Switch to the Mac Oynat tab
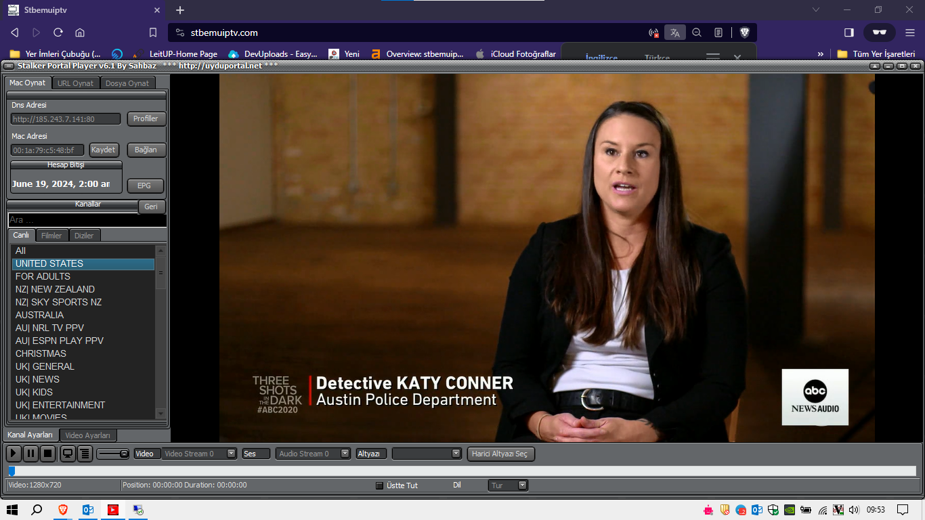This screenshot has width=925, height=520. click(x=28, y=83)
